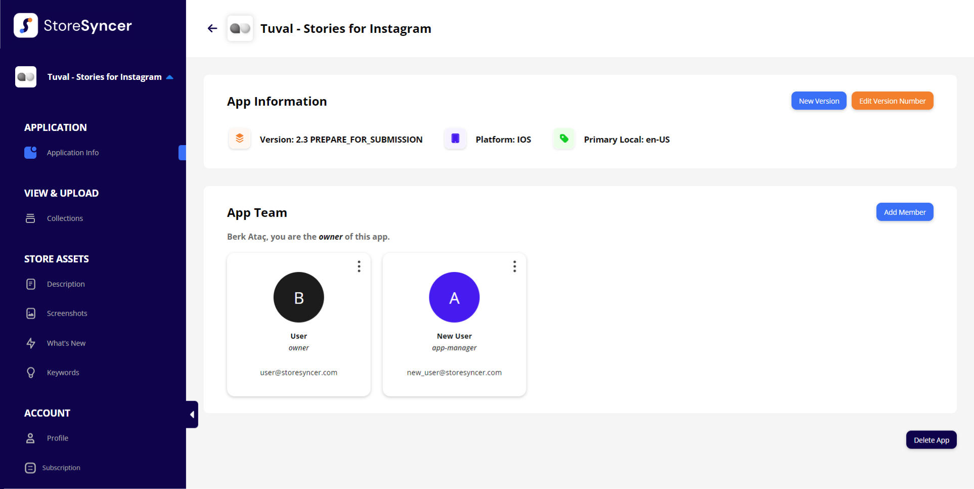Open Keywords section
This screenshot has width=974, height=489.
[63, 373]
